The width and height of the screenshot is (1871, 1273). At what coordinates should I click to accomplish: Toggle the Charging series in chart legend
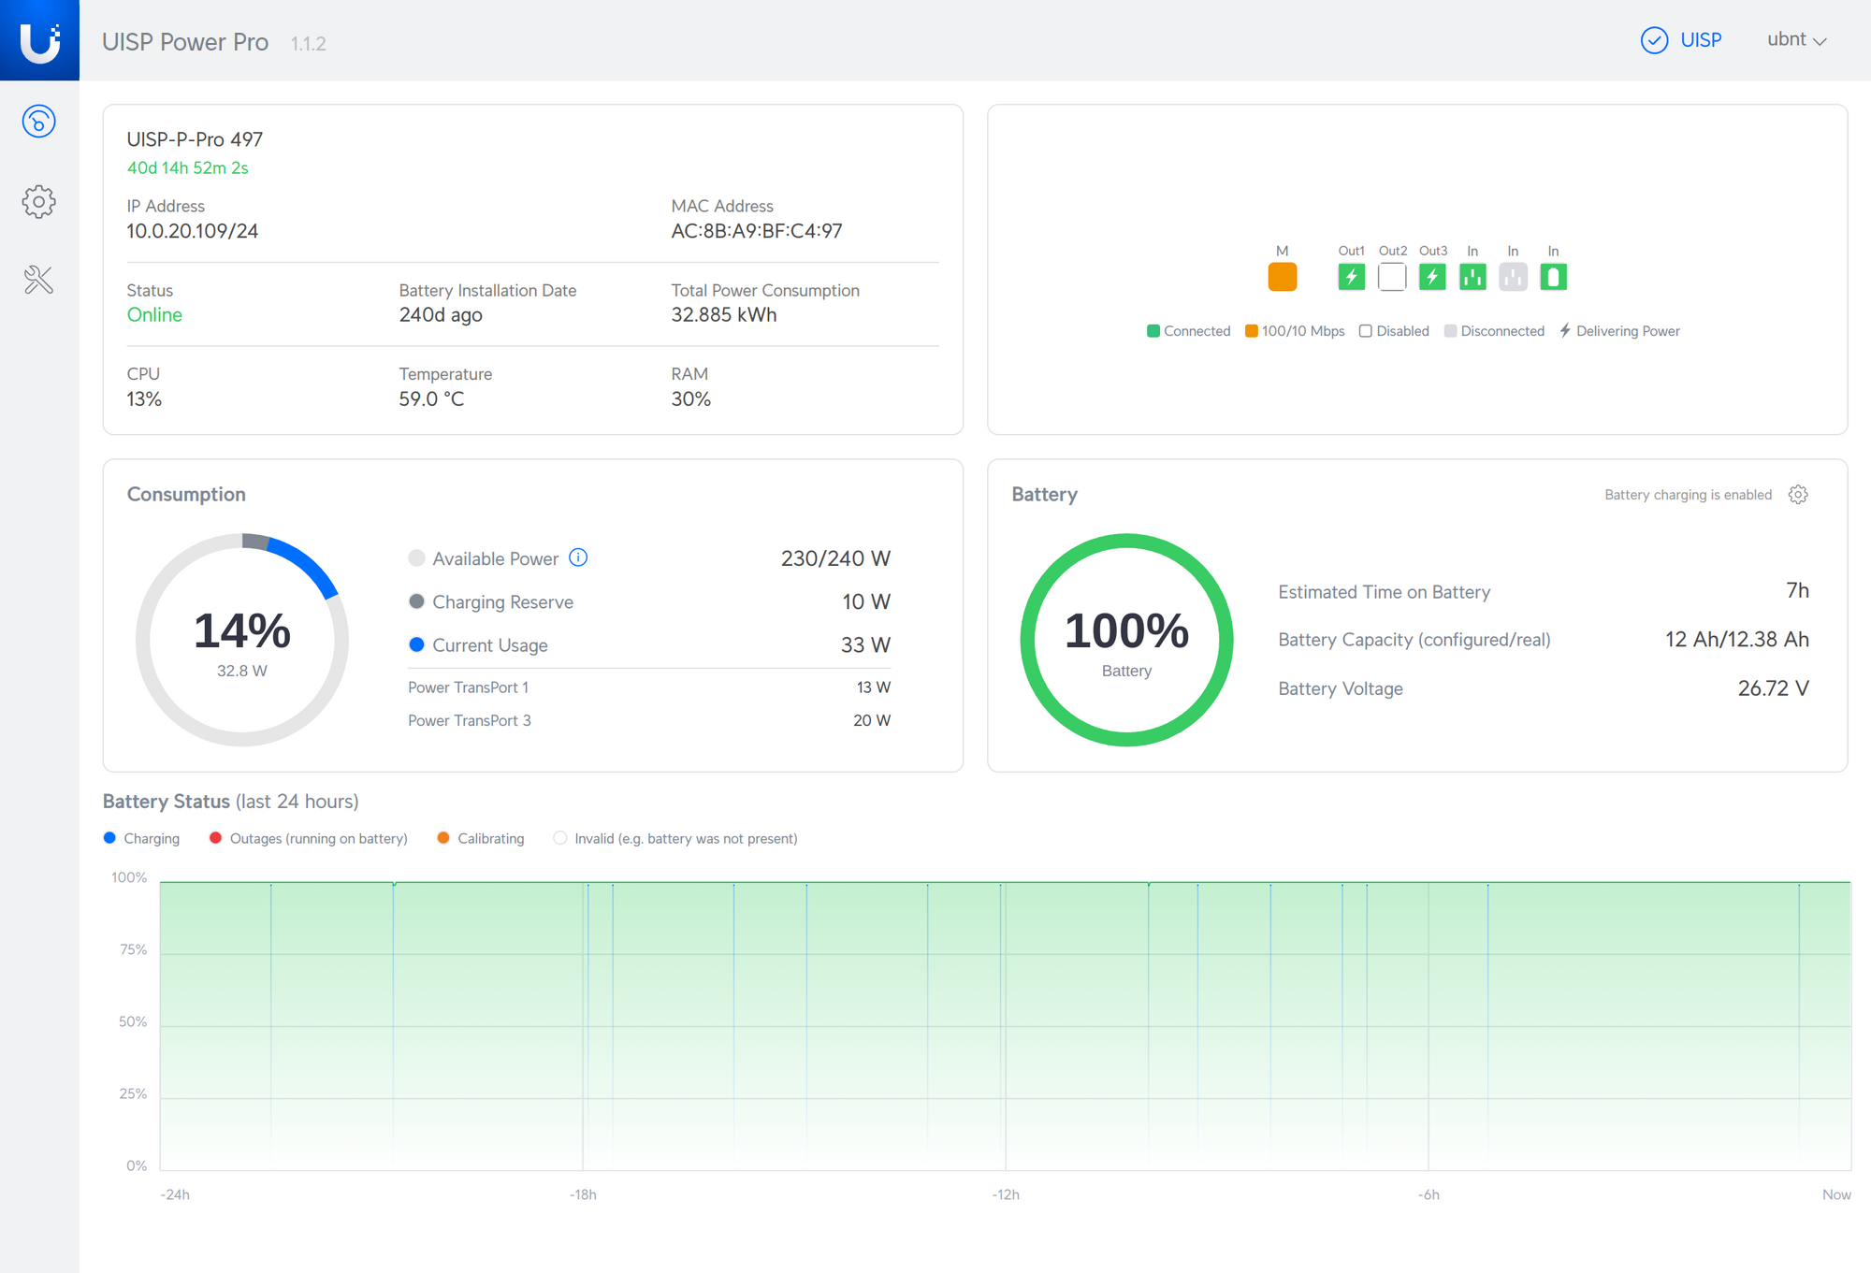tap(141, 838)
